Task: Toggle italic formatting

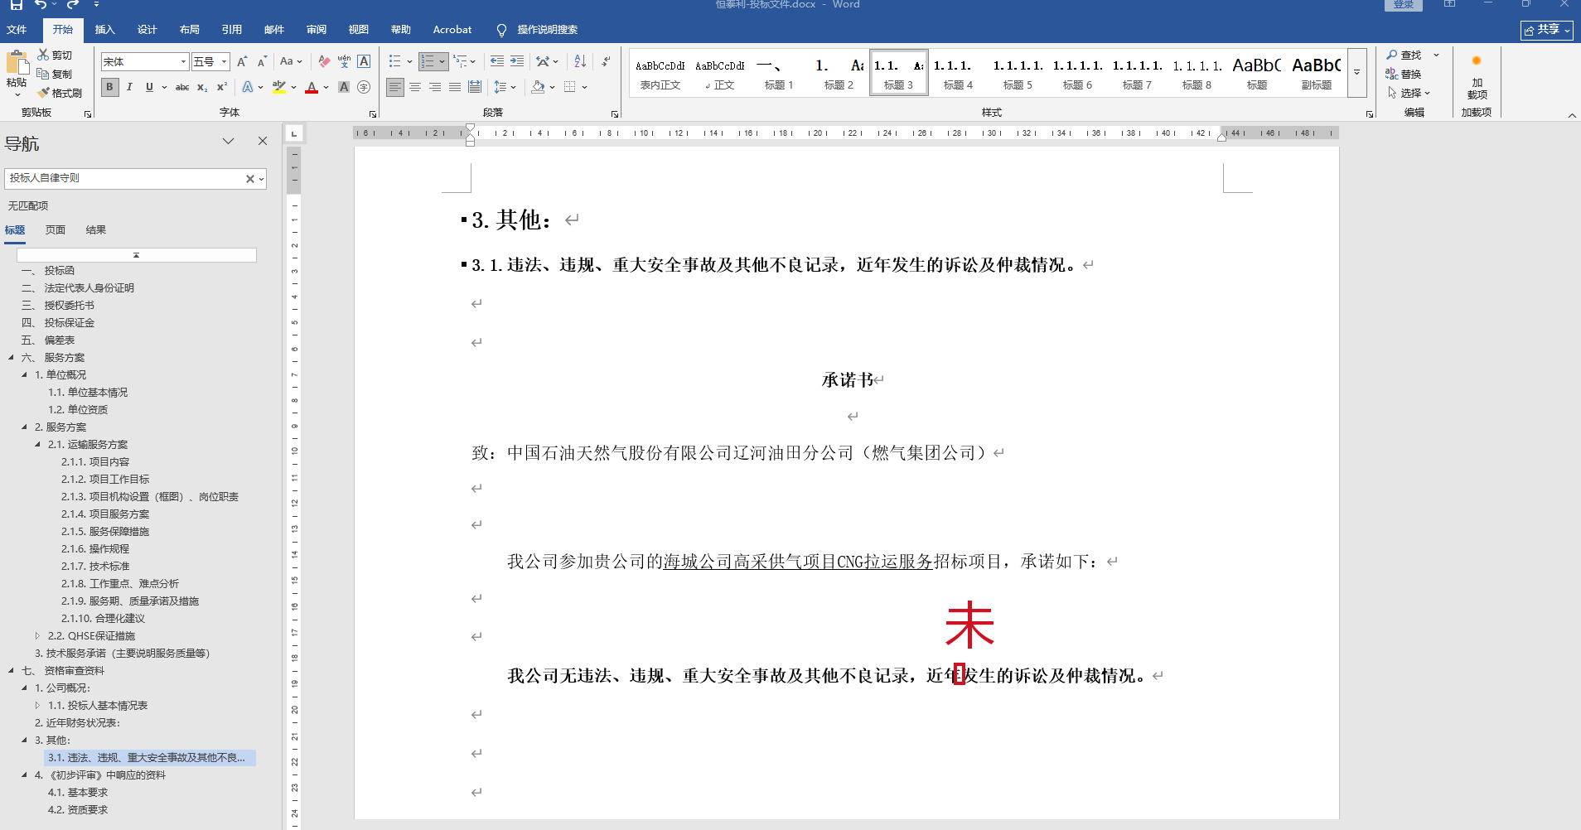Action: pos(129,87)
